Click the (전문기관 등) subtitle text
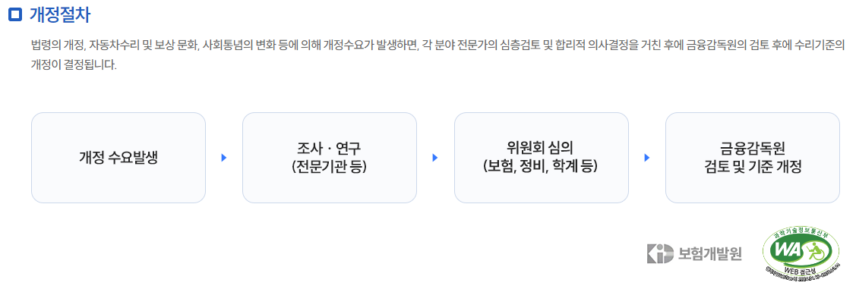This screenshot has width=856, height=292. point(329,166)
